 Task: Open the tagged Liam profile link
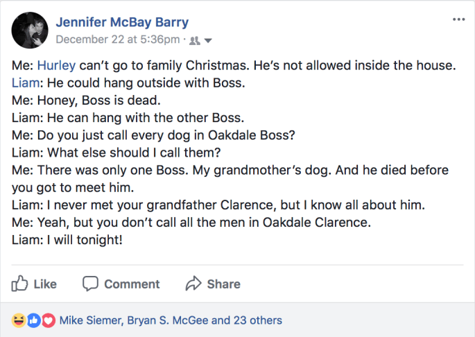tap(23, 83)
